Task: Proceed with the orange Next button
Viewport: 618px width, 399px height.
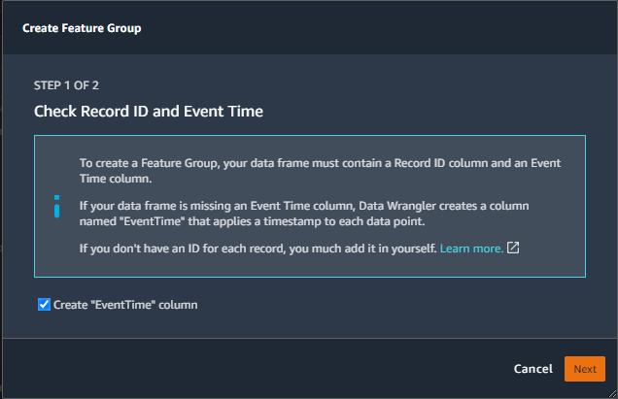Action: point(585,369)
